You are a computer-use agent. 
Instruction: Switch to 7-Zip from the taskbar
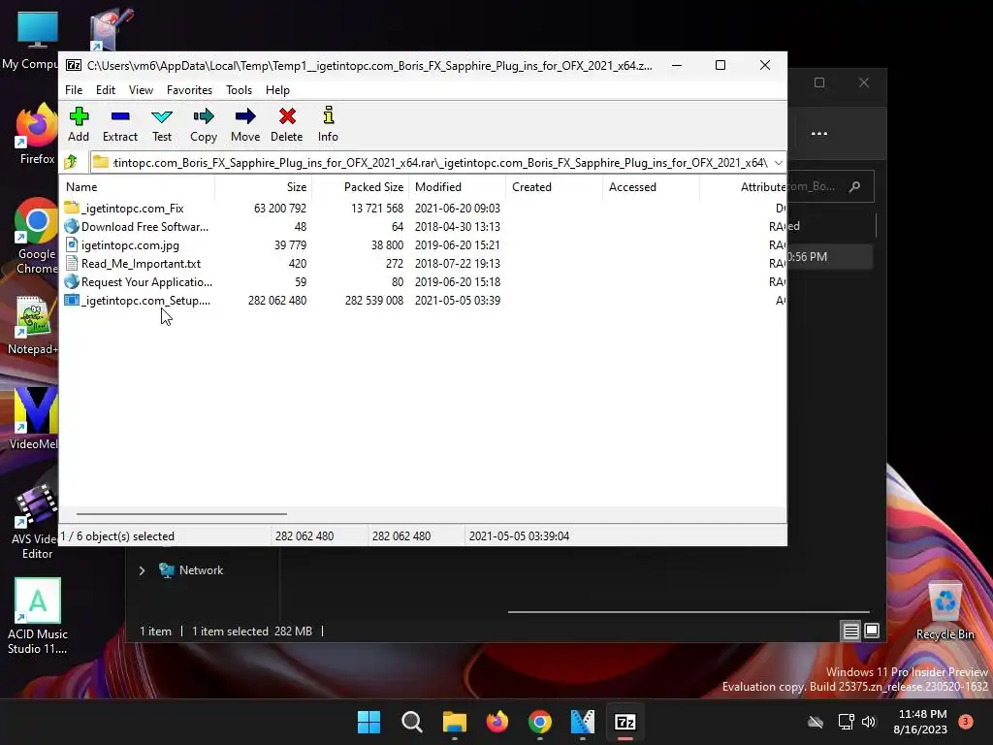coord(625,722)
